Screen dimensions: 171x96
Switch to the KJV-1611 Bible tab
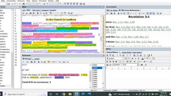click(36, 10)
